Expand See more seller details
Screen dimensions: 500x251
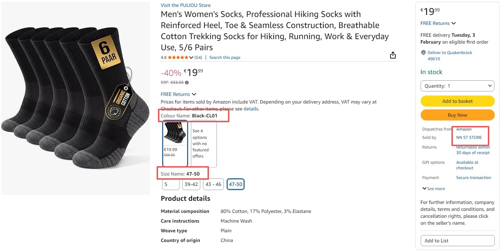[433, 189]
